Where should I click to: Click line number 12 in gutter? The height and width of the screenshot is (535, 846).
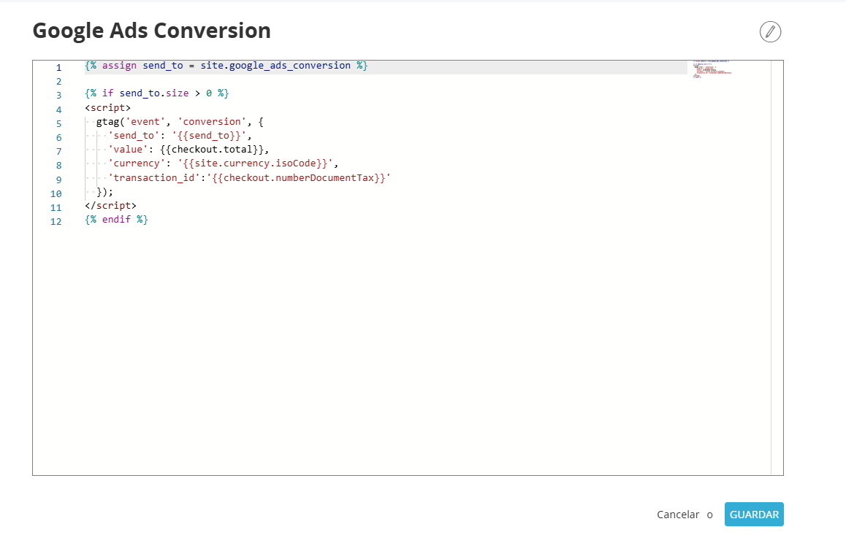pos(56,221)
